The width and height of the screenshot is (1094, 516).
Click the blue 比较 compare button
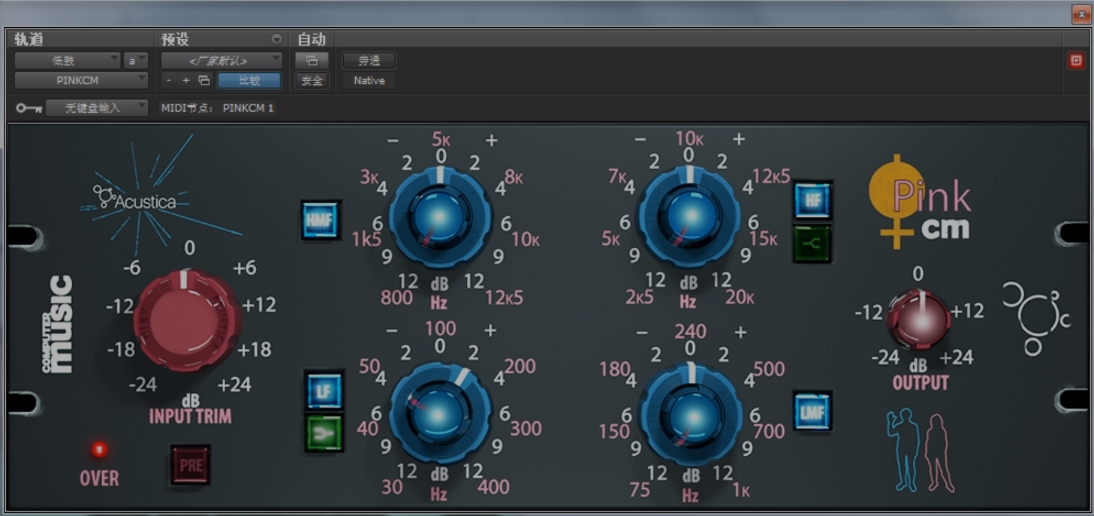point(249,81)
